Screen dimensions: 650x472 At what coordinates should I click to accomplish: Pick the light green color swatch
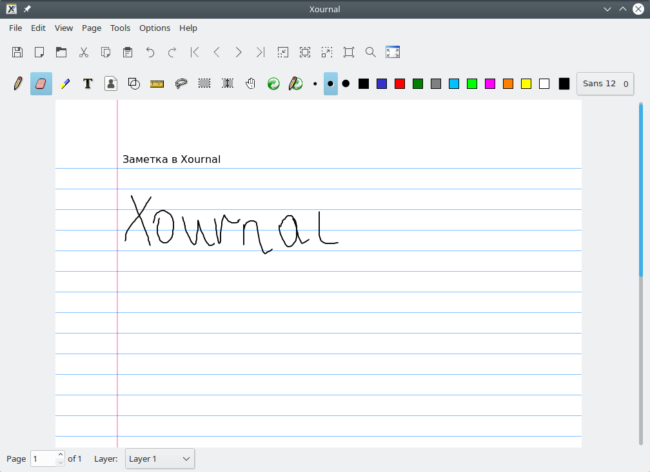coord(472,84)
